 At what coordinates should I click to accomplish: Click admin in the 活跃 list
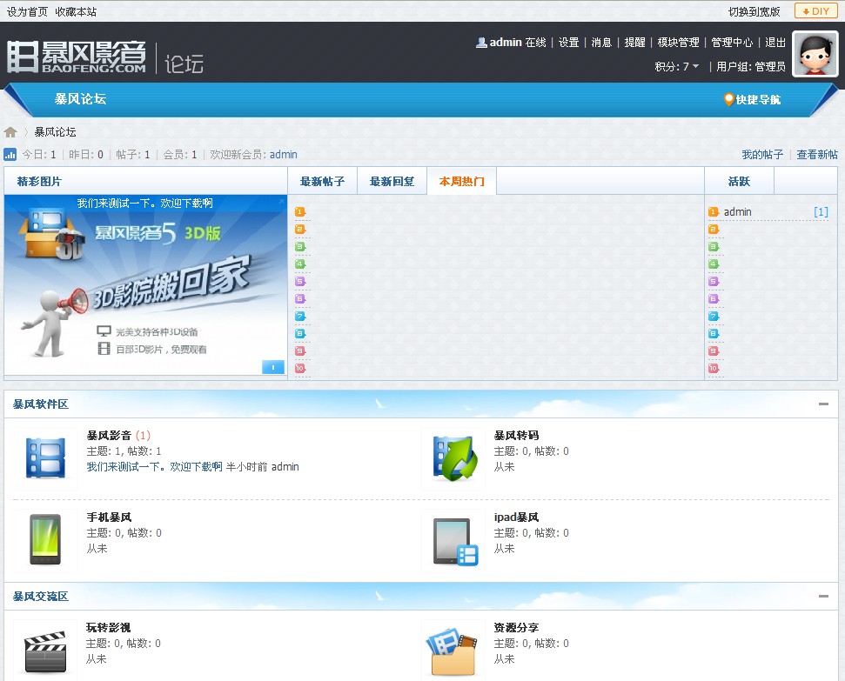point(737,211)
